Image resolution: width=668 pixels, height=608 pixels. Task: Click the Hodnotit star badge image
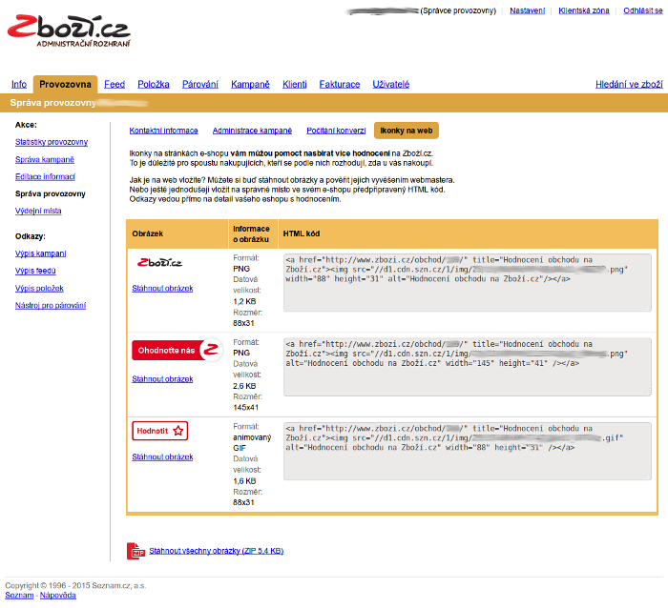[159, 431]
